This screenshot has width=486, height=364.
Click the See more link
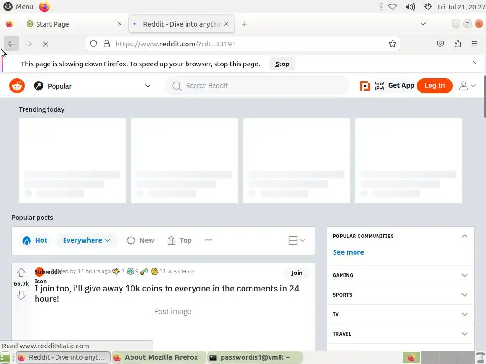[x=348, y=252]
